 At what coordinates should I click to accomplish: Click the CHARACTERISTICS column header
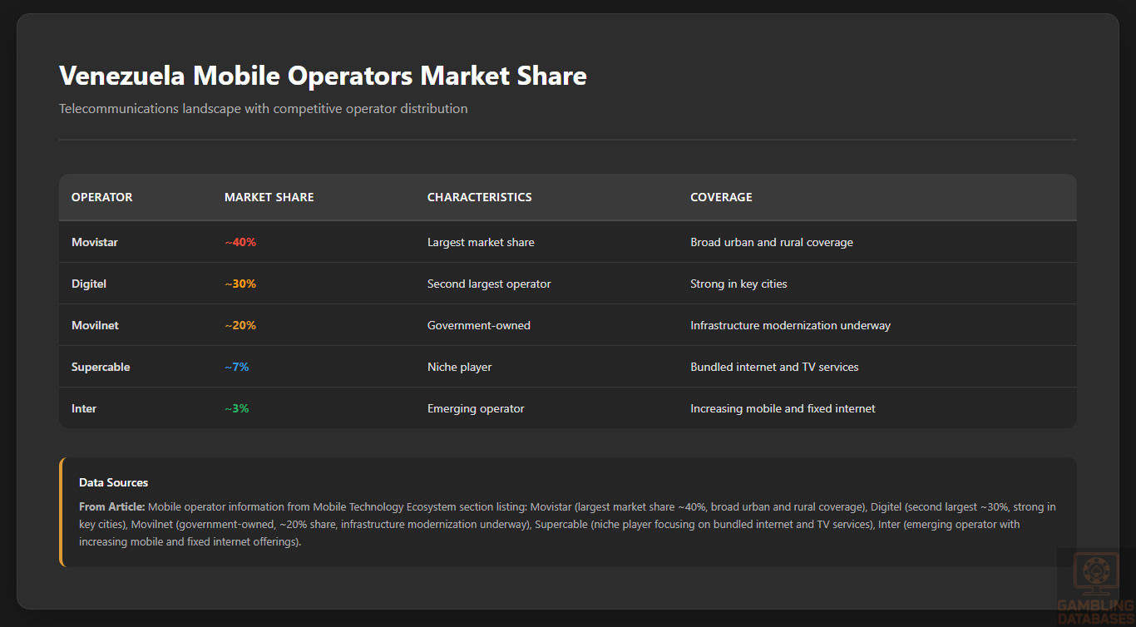(479, 197)
